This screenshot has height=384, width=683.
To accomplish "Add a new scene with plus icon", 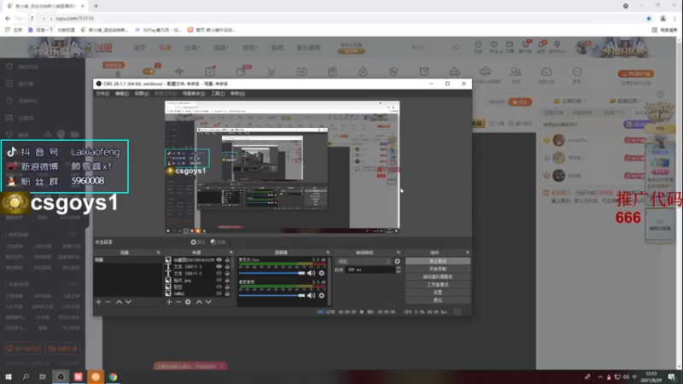I will (x=98, y=302).
